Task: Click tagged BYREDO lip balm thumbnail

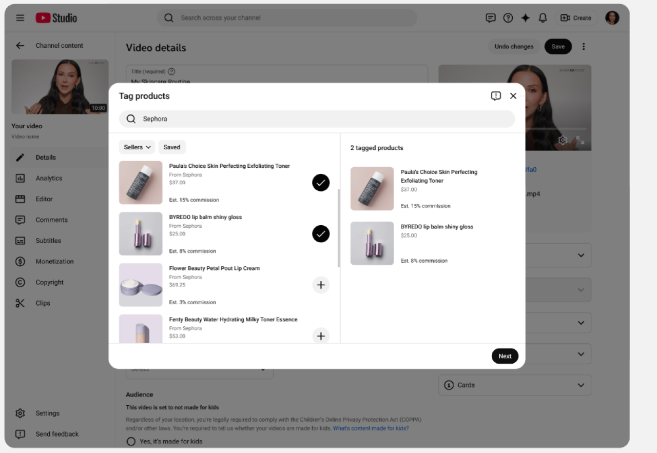Action: click(x=372, y=243)
